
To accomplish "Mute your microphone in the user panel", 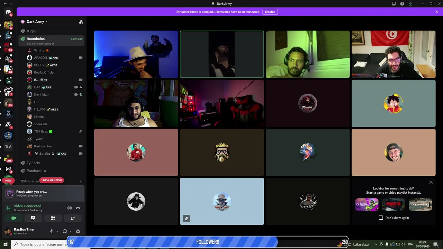I will tap(52, 231).
